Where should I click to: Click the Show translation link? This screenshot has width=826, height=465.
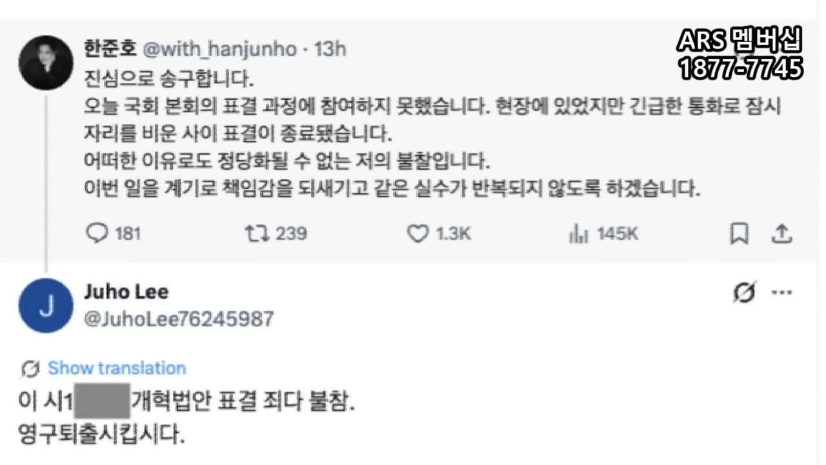117,368
